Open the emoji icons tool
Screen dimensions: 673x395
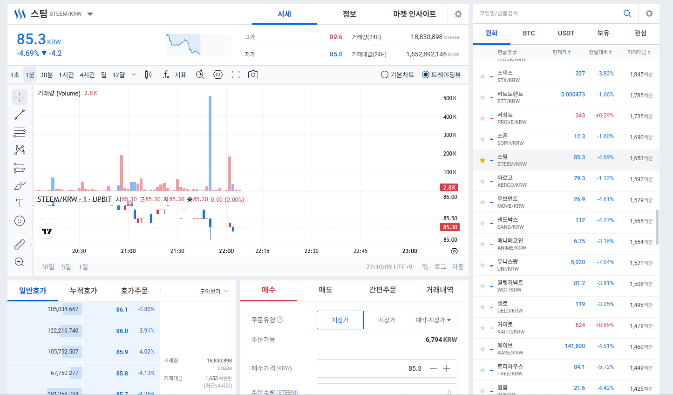click(20, 221)
